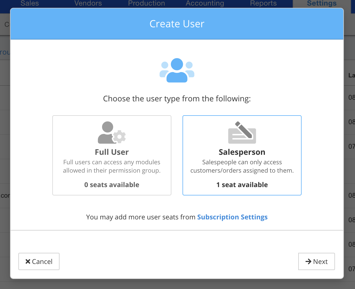Click the Full User gear-person icon
355x289 pixels.
click(112, 133)
